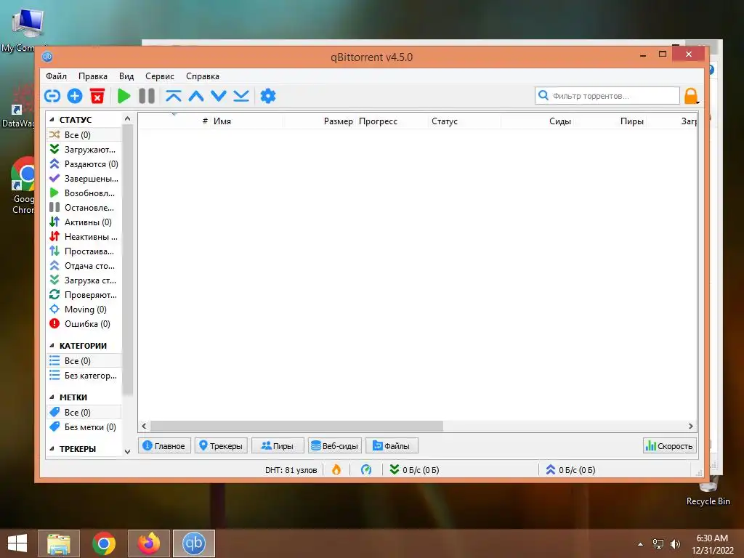The image size is (744, 558).
Task: Collapse the СТАТУС section
Action: (x=52, y=120)
